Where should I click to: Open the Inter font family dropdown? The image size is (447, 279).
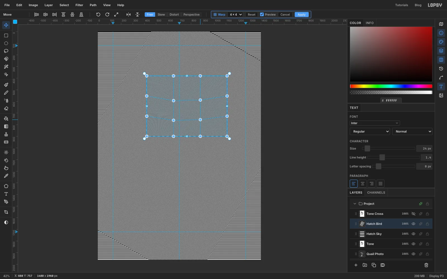click(375, 123)
